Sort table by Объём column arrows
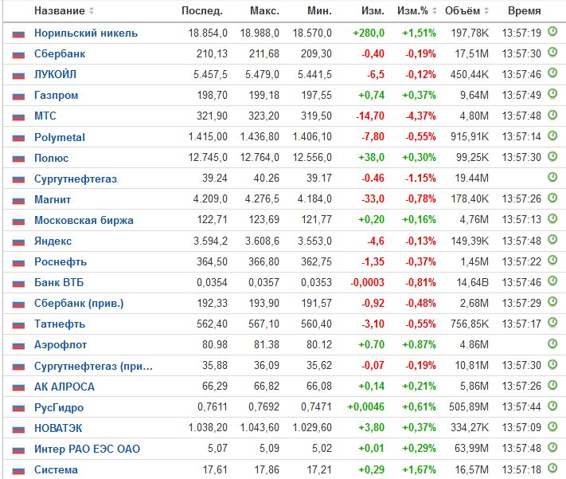 coord(486,11)
